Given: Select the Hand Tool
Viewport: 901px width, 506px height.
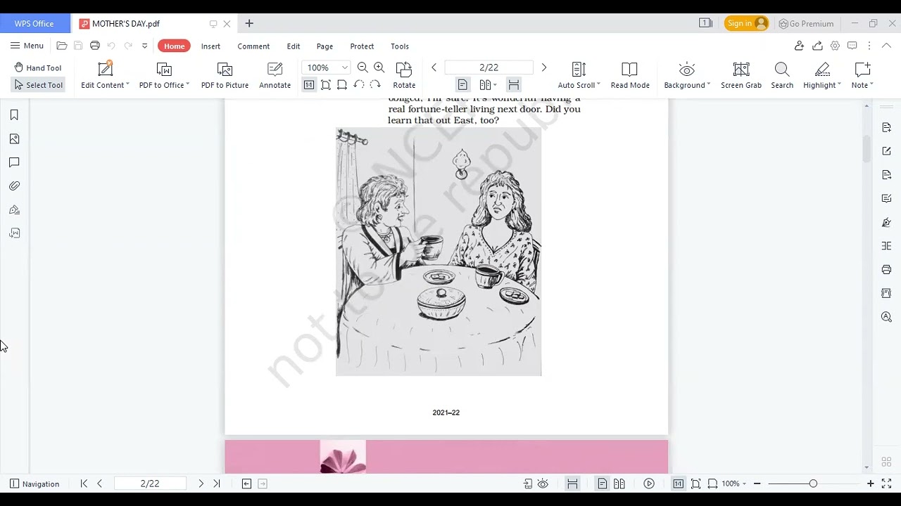Looking at the screenshot, I should (38, 68).
